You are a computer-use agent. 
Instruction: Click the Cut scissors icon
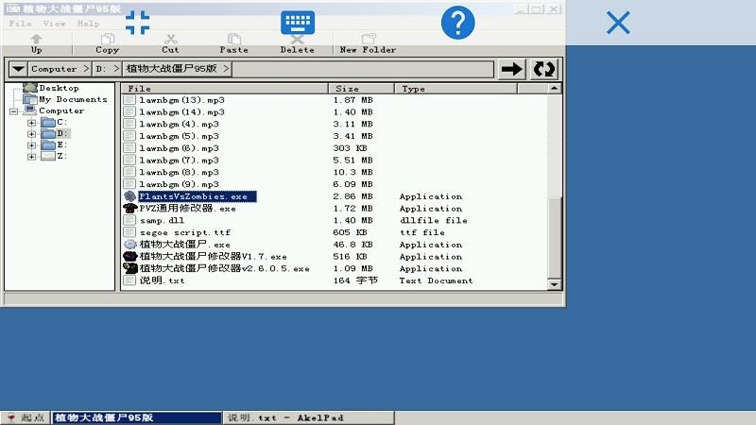(170, 43)
